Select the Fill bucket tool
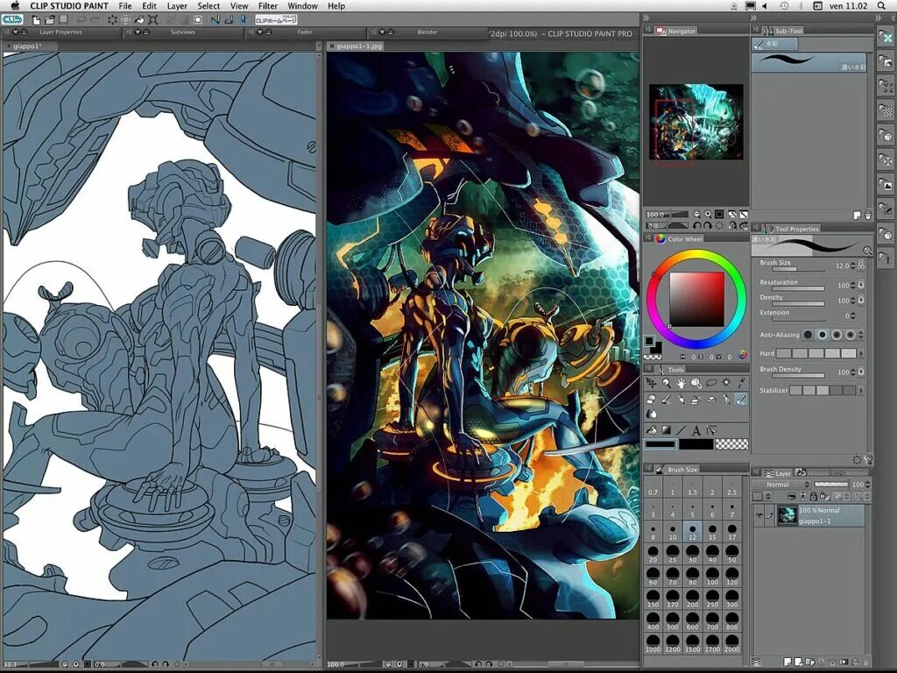897x673 pixels. 651,429
